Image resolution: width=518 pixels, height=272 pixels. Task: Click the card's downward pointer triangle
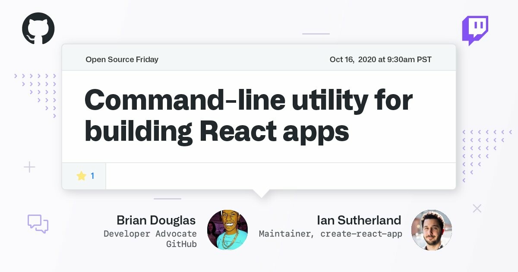point(261,193)
